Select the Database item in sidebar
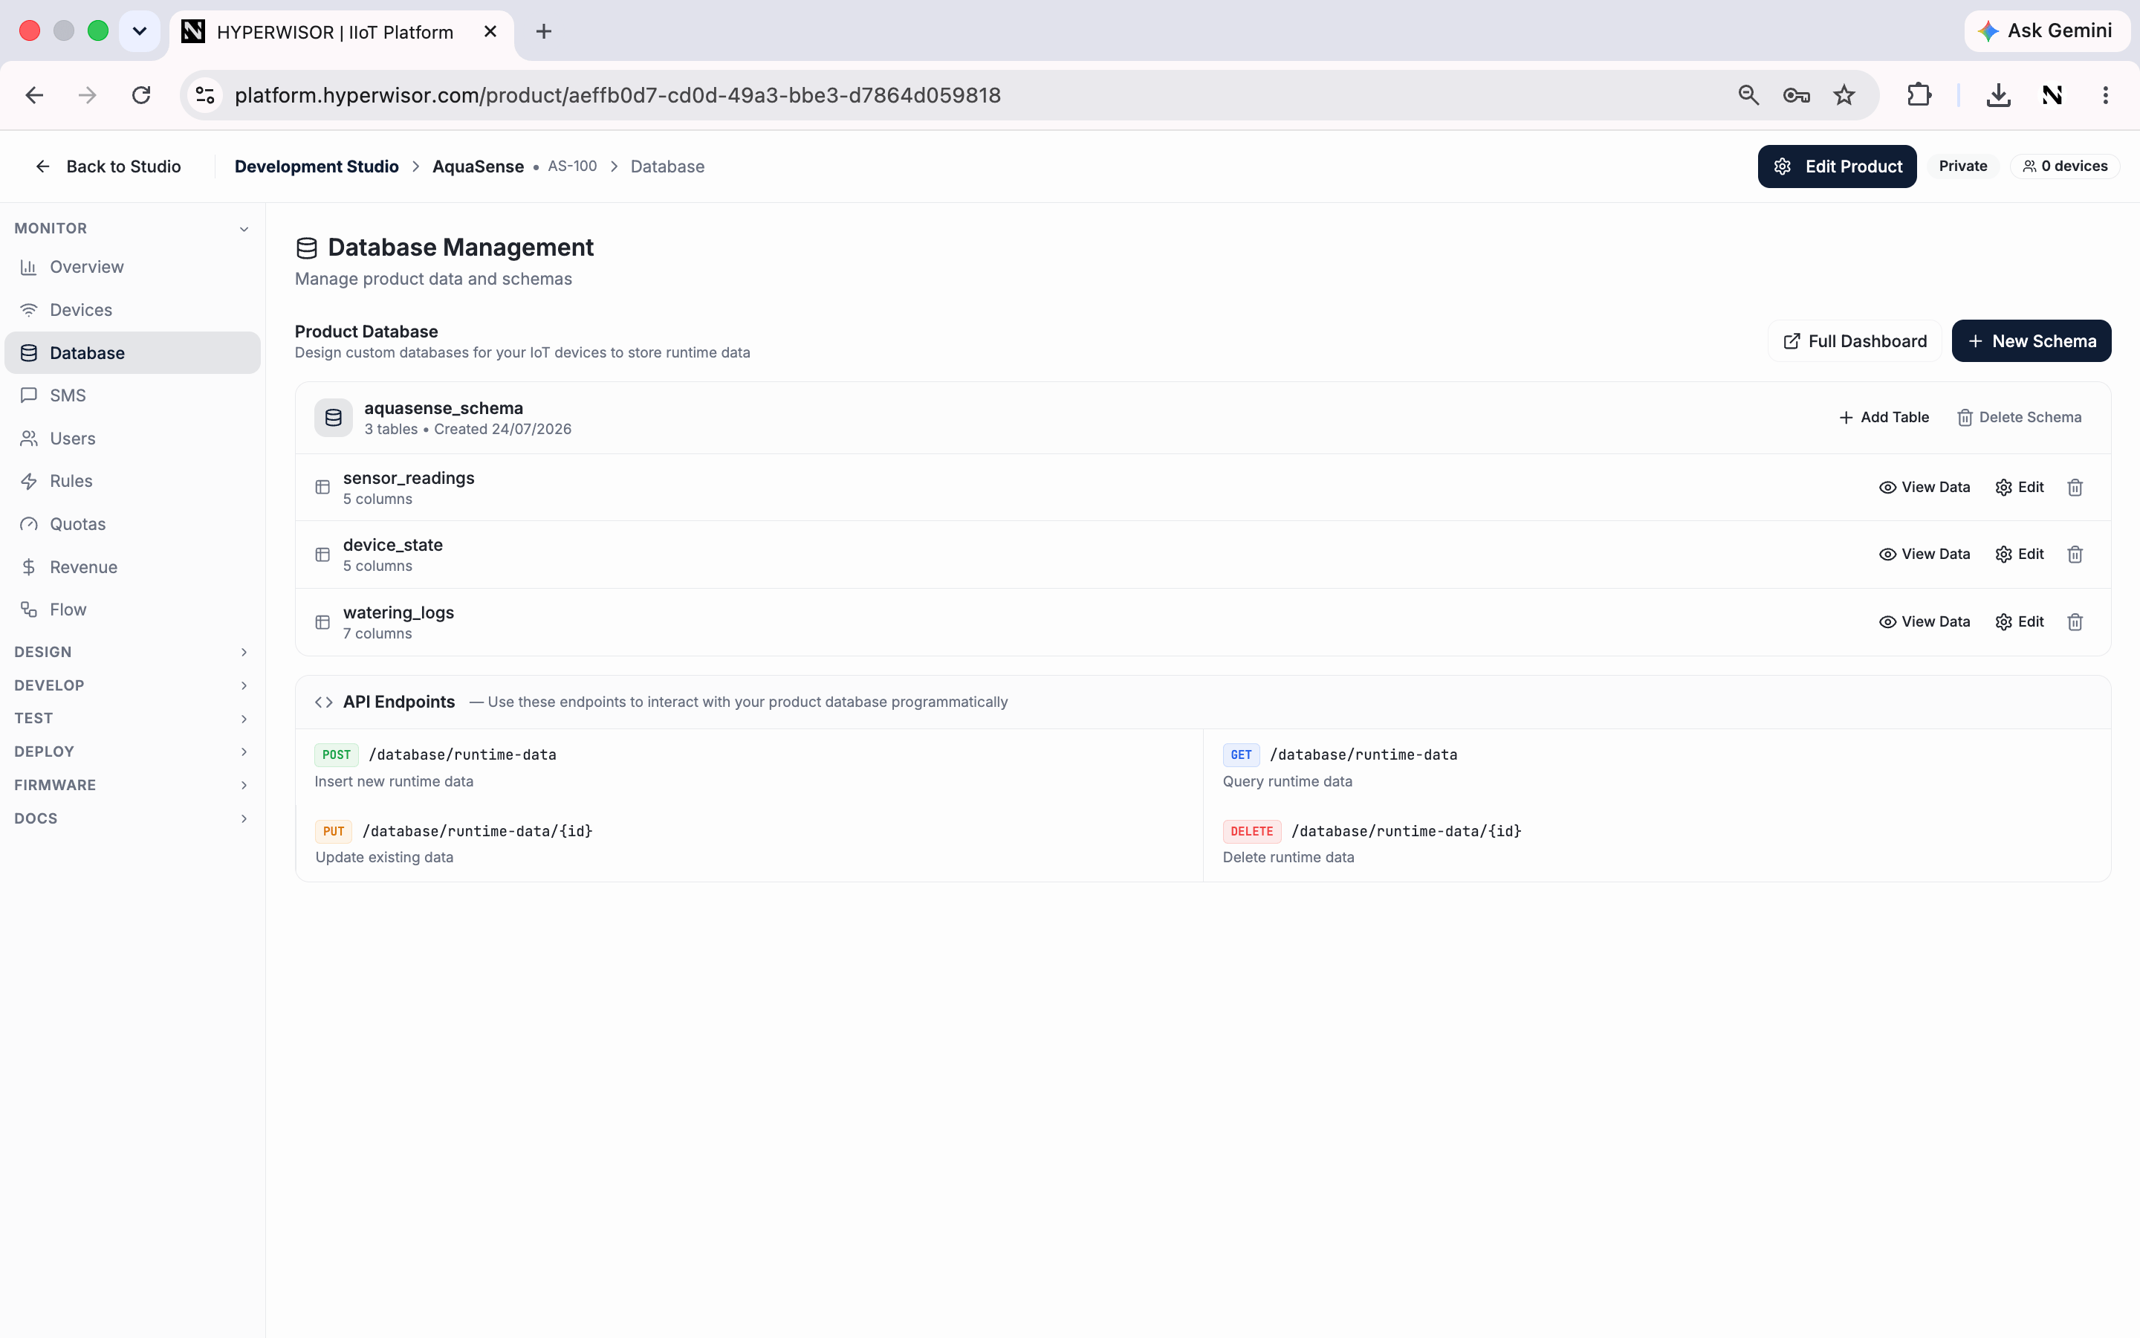The image size is (2140, 1338). coord(133,353)
